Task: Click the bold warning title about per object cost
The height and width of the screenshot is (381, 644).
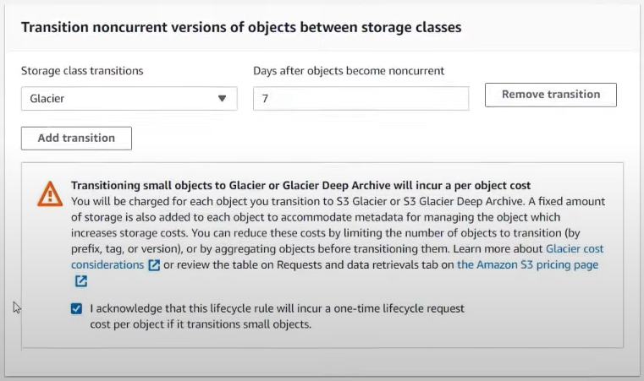Action: pyautogui.click(x=300, y=185)
